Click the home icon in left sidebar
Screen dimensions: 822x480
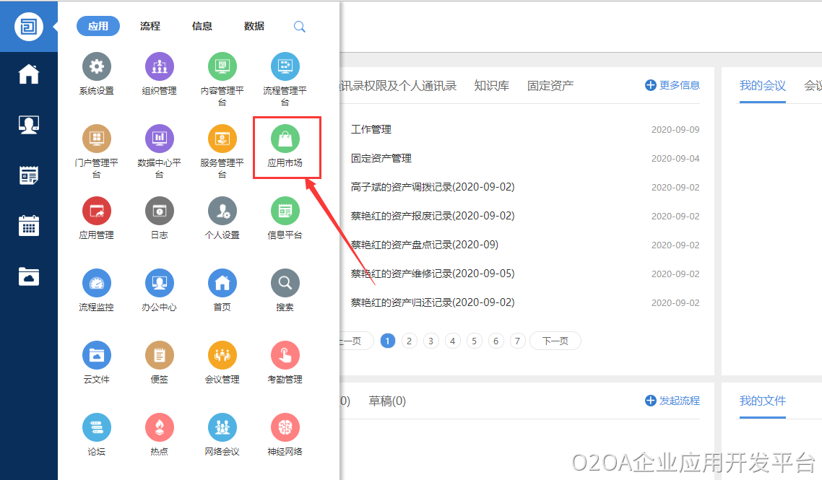point(29,74)
